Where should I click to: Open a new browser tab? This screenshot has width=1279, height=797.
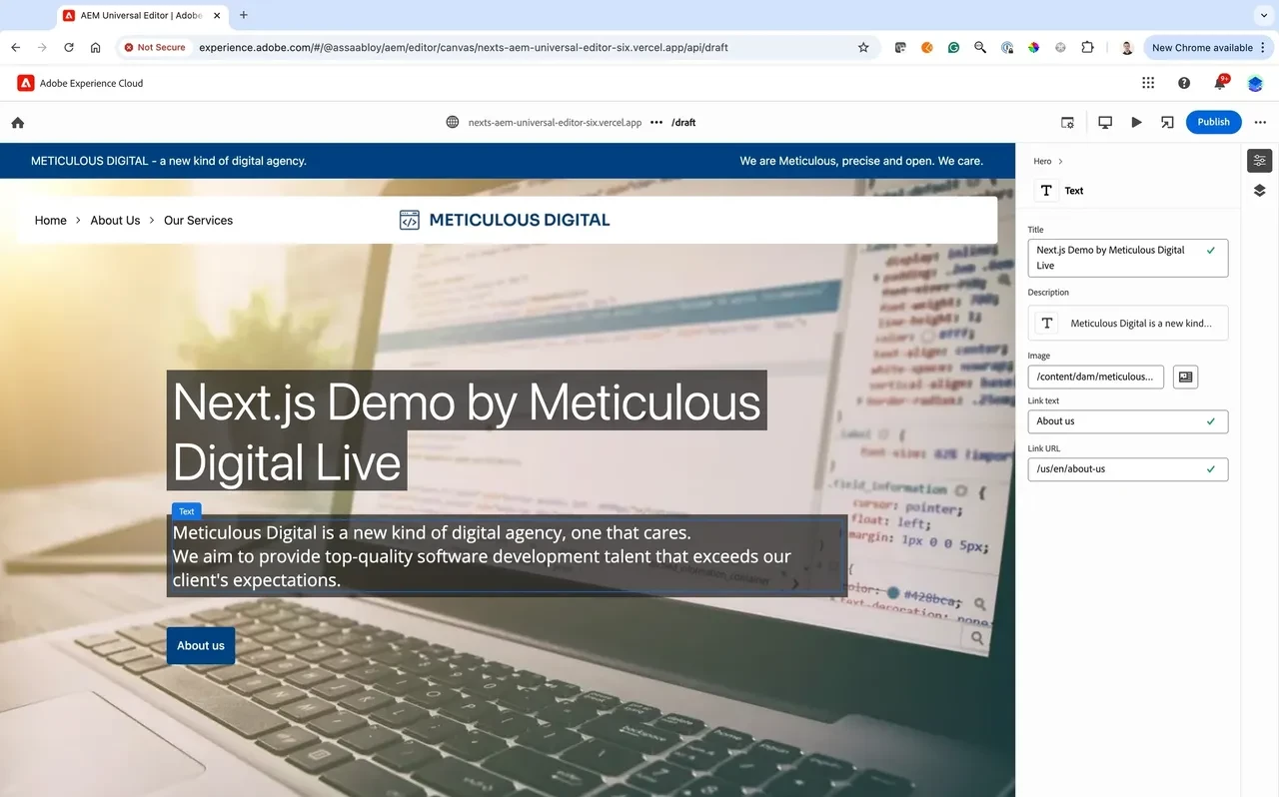point(244,15)
